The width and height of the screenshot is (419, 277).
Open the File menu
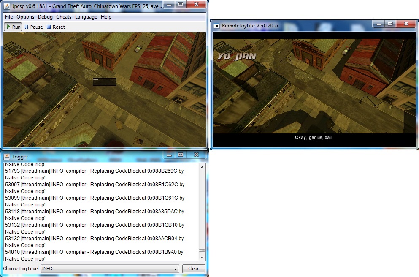pos(9,17)
